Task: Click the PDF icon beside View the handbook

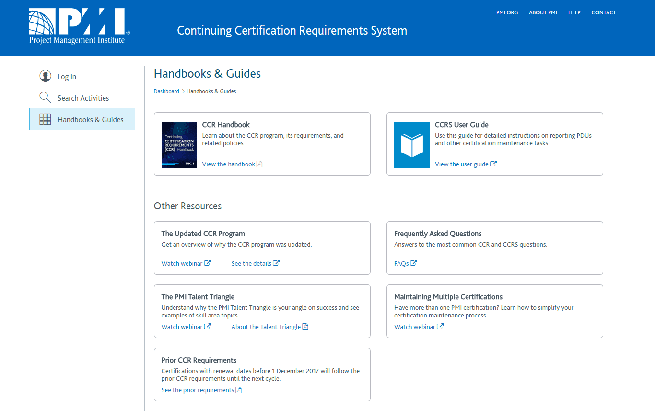Action: [260, 164]
